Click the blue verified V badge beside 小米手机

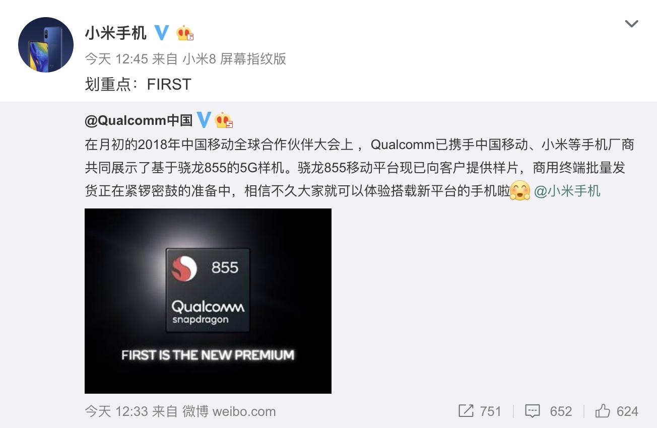[x=161, y=33]
